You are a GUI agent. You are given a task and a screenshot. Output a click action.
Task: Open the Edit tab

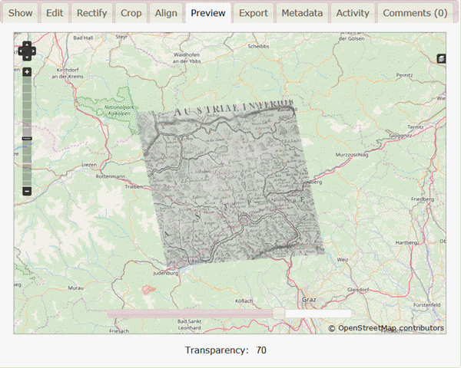coord(55,13)
